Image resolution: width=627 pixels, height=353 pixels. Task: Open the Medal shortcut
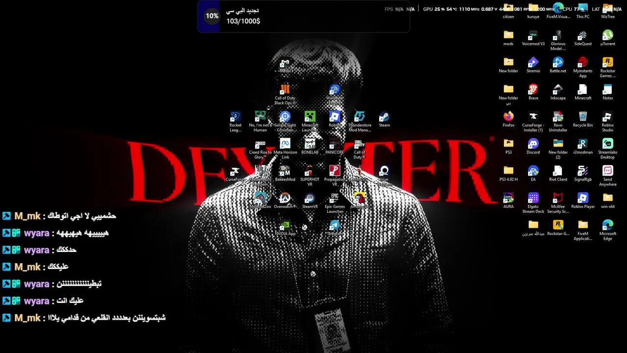[285, 66]
